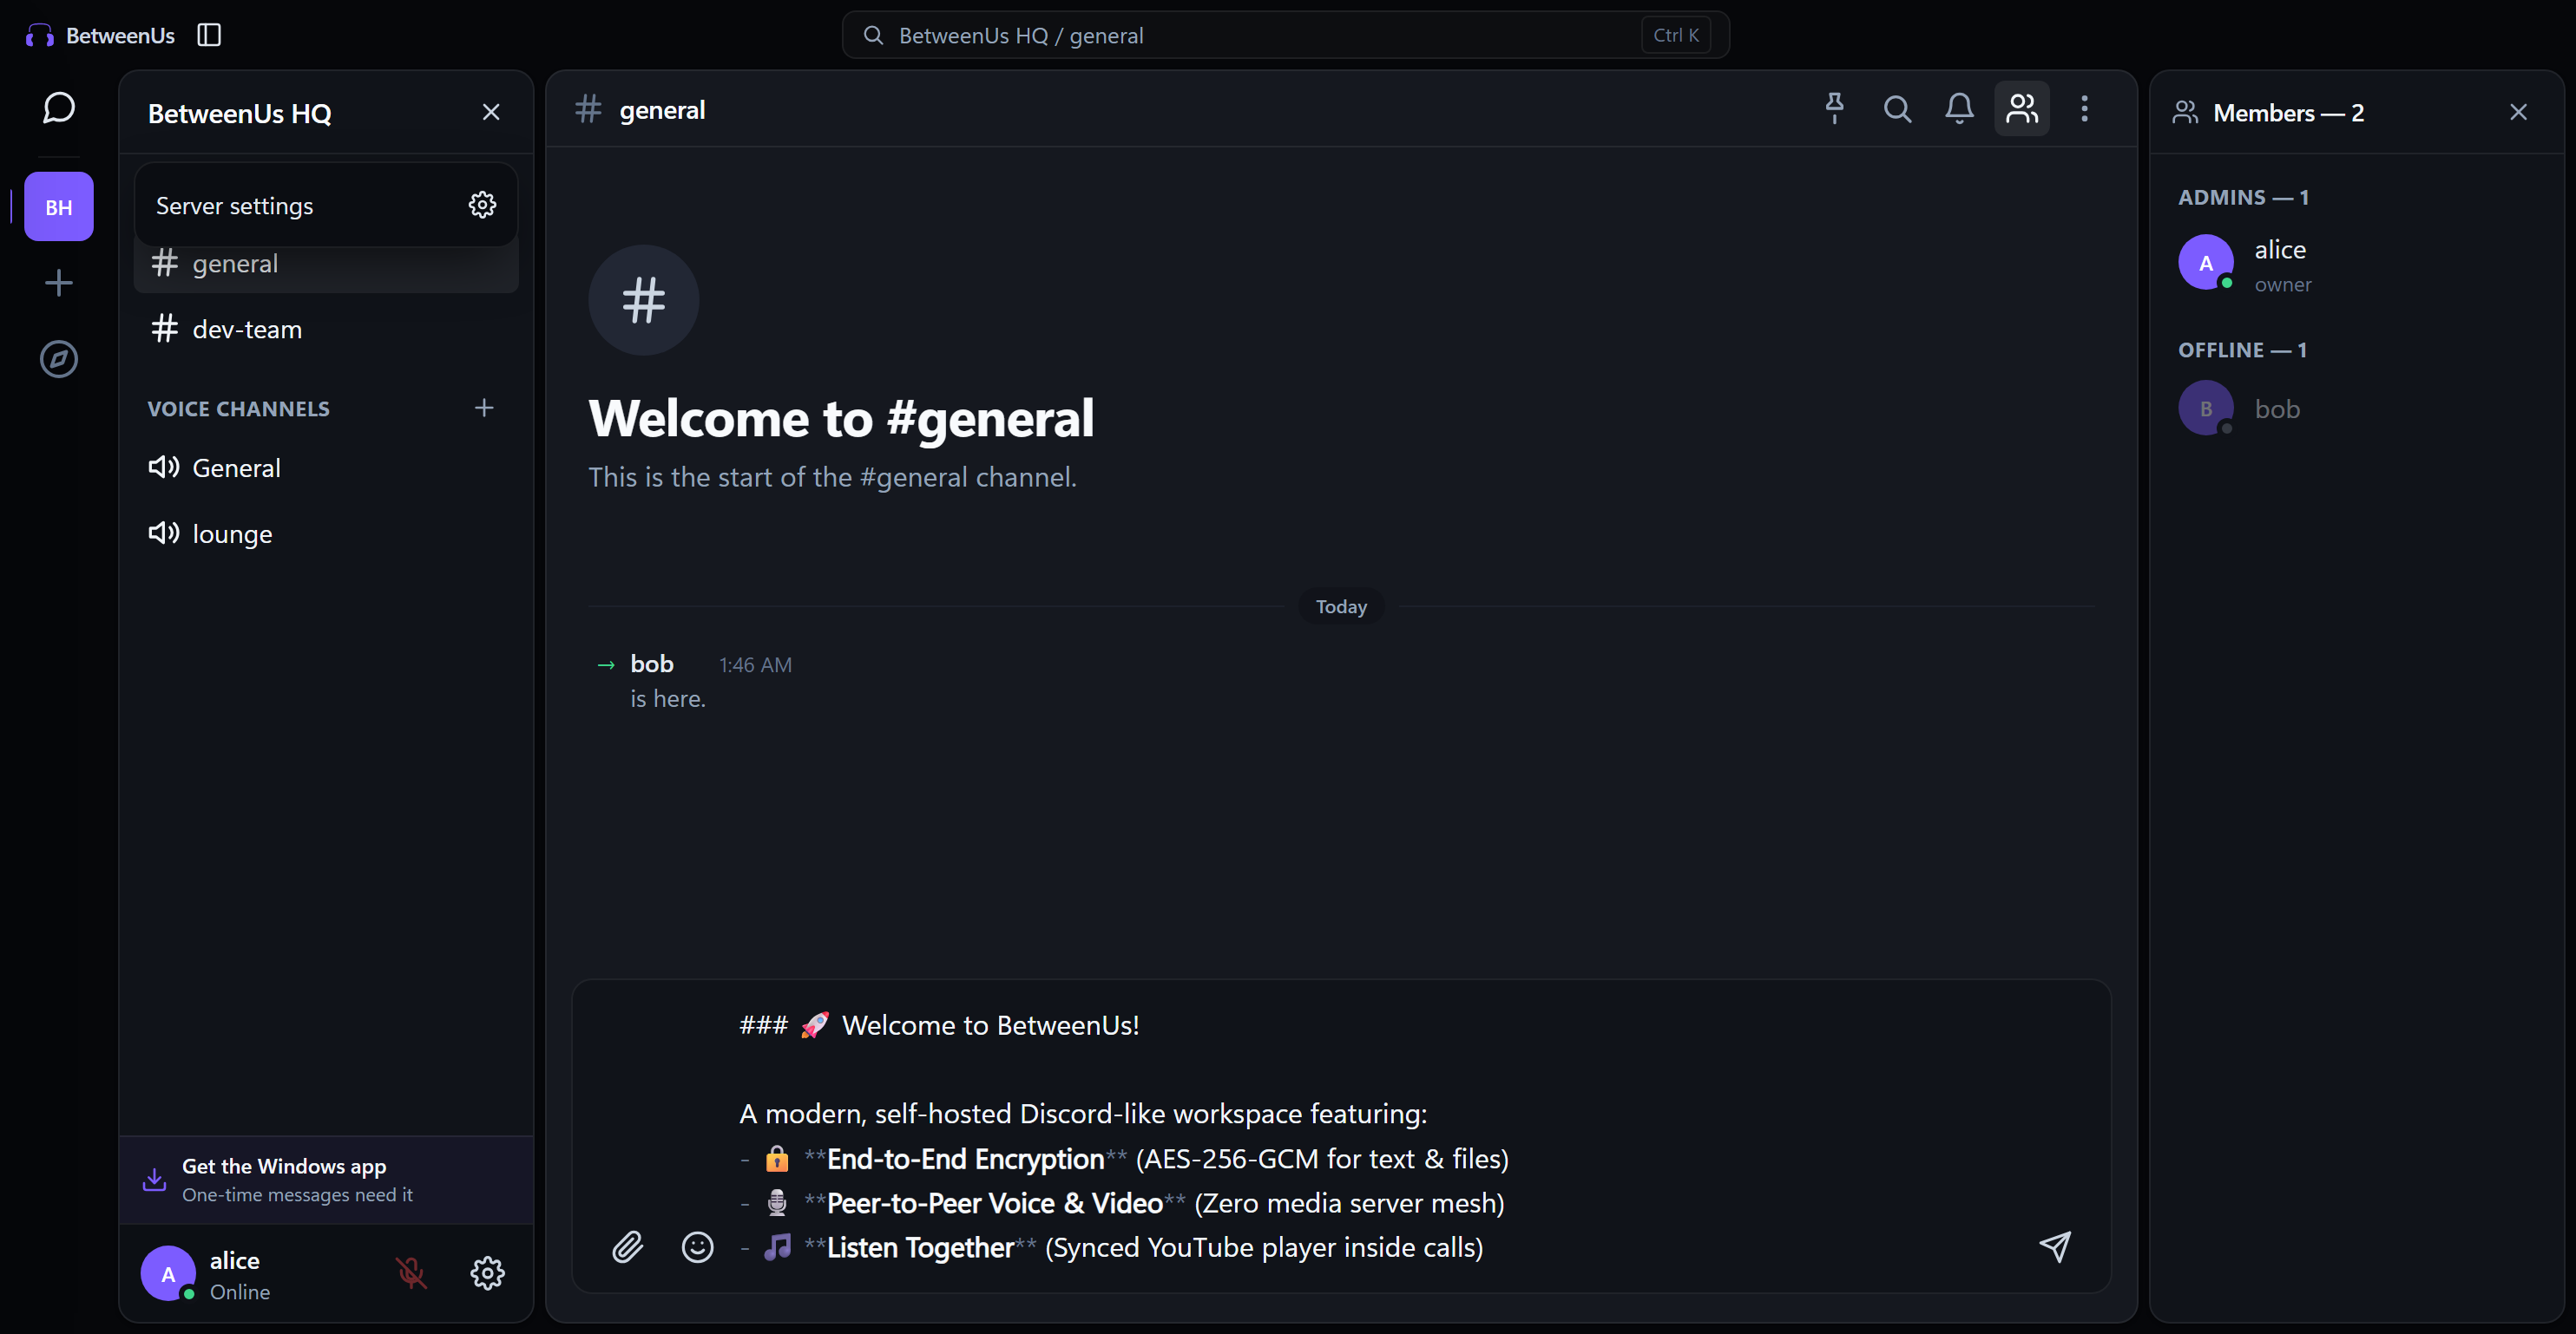
Task: Close the BetweenUs HQ server menu
Action: (491, 112)
